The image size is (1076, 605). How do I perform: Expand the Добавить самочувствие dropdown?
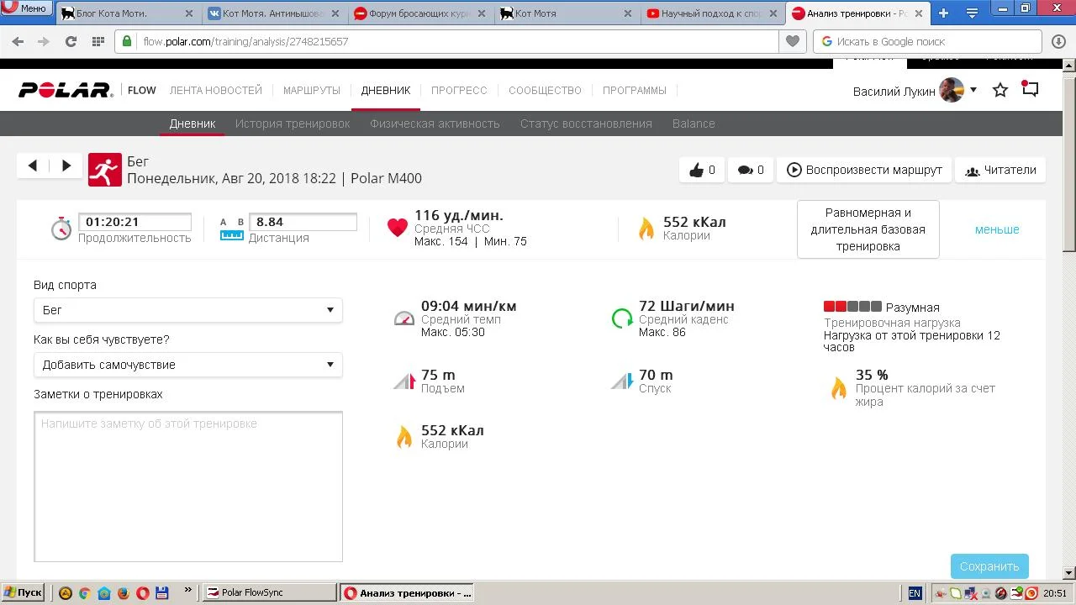click(188, 365)
